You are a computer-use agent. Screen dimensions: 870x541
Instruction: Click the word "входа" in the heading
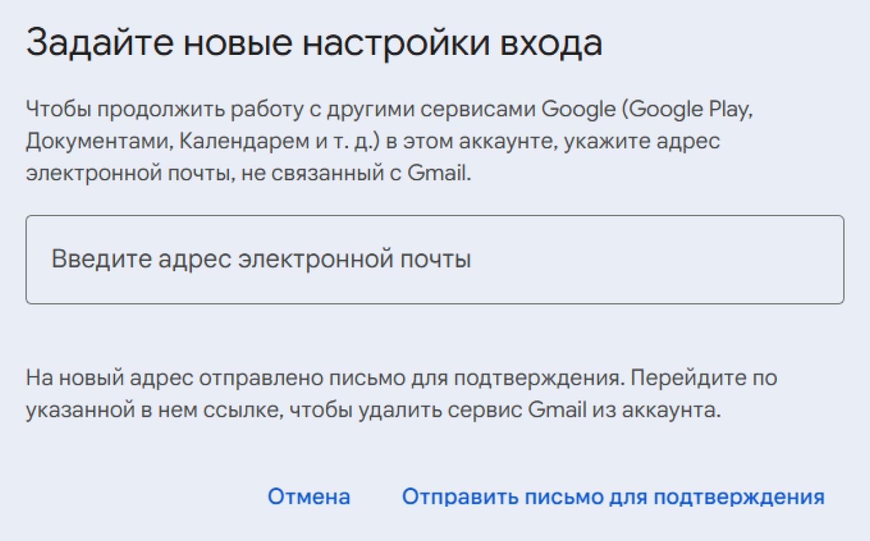[x=551, y=43]
